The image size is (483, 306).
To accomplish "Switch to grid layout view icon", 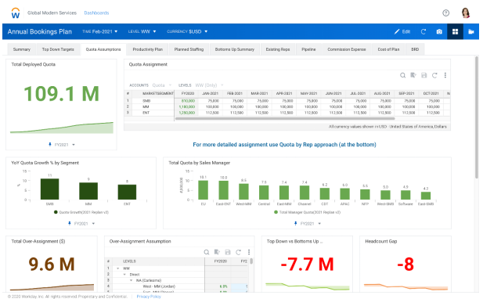I will 455,32.
